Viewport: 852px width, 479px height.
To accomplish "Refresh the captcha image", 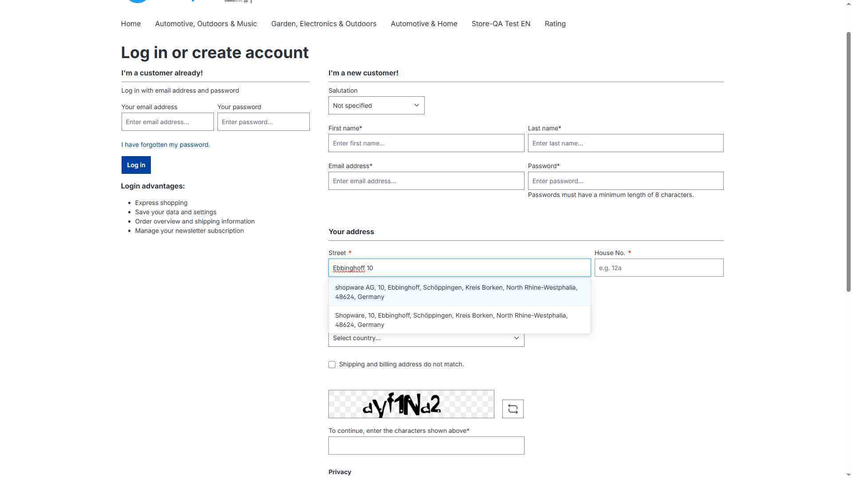I will point(513,409).
